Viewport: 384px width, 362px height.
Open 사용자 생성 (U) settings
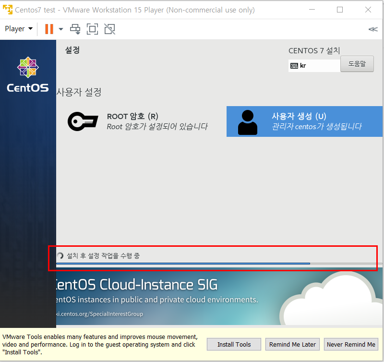(304, 121)
